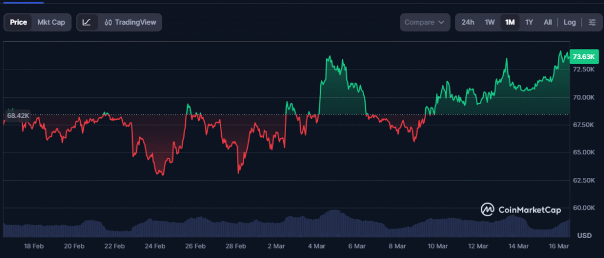604x258 pixels.
Task: Click the 24 Feb date on the axis
Action: point(155,246)
